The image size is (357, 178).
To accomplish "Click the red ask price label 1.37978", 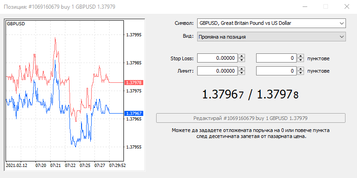I will pos(134,82).
